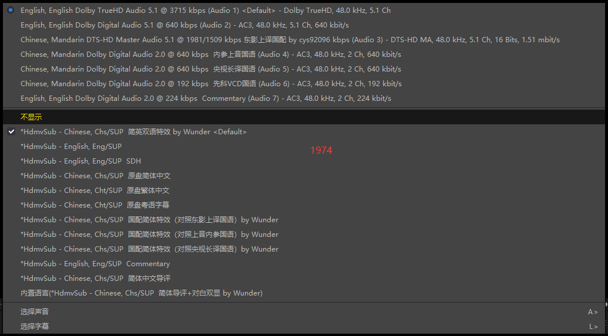608x336 pixels.
Task: Select the plain English Eng/SUP subtitle
Action: [x=71, y=147]
